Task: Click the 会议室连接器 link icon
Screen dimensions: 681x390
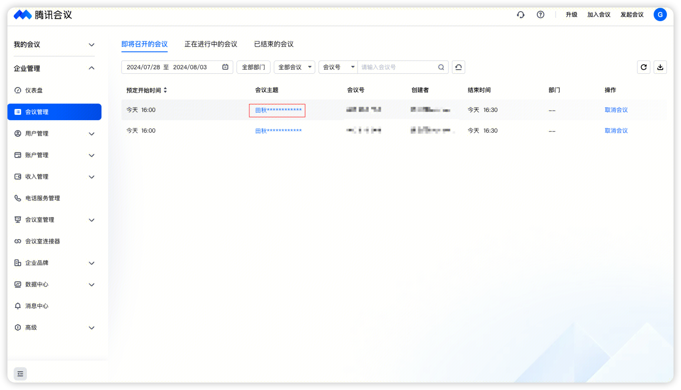Action: click(x=18, y=241)
